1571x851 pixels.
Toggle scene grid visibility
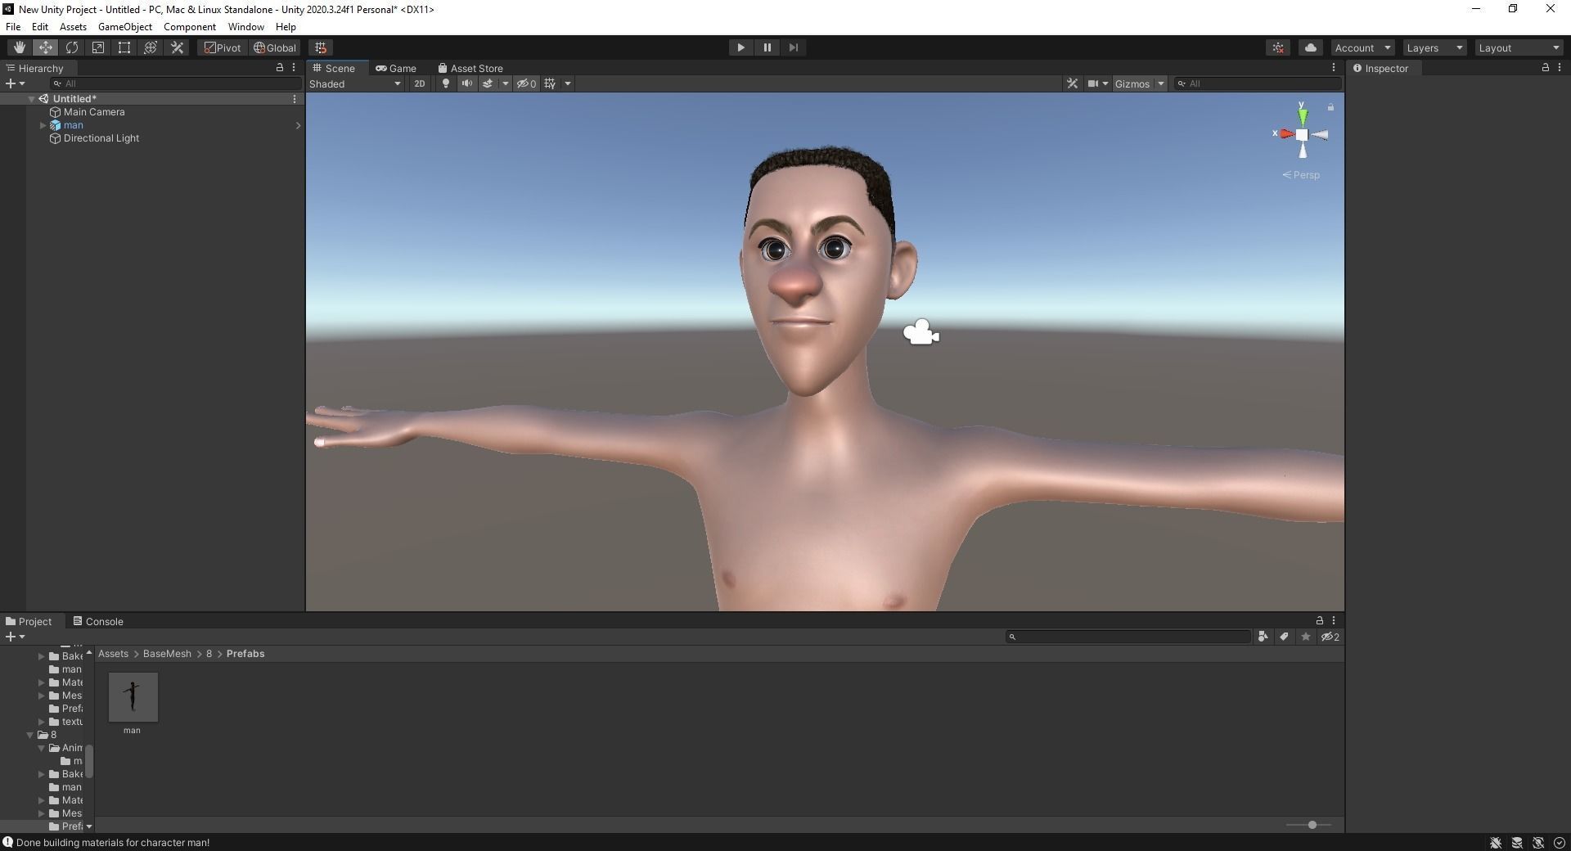coord(550,83)
